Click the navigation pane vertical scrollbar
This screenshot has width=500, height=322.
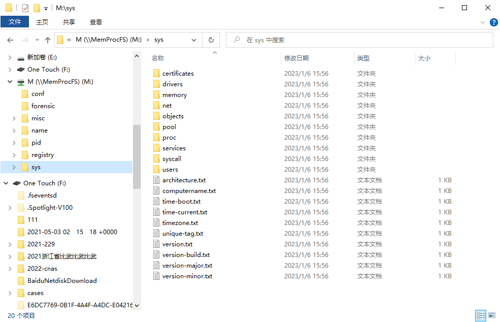pyautogui.click(x=137, y=156)
